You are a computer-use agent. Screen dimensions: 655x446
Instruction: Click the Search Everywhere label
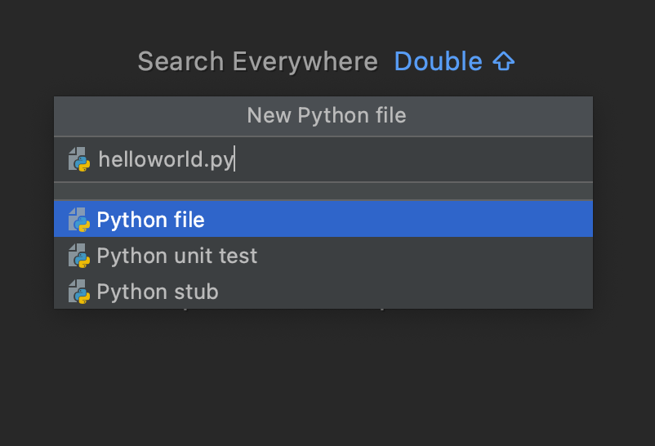258,61
